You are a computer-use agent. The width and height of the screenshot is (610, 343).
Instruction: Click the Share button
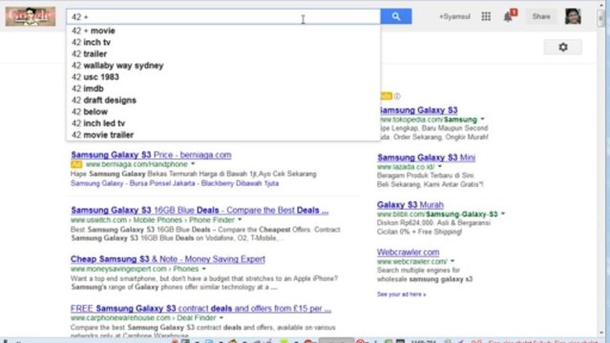[541, 16]
